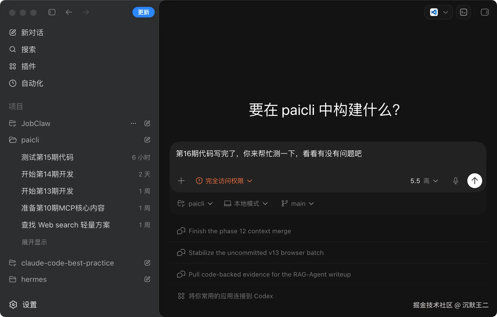Toggle the left sidebar panel icon
Viewport: 497px width, 317px height.
click(52, 12)
